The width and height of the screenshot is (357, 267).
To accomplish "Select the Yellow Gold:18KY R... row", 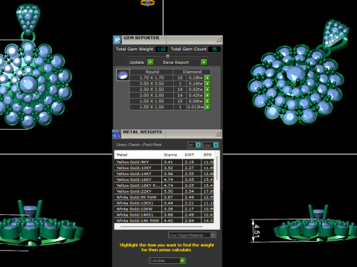I will point(164,185).
